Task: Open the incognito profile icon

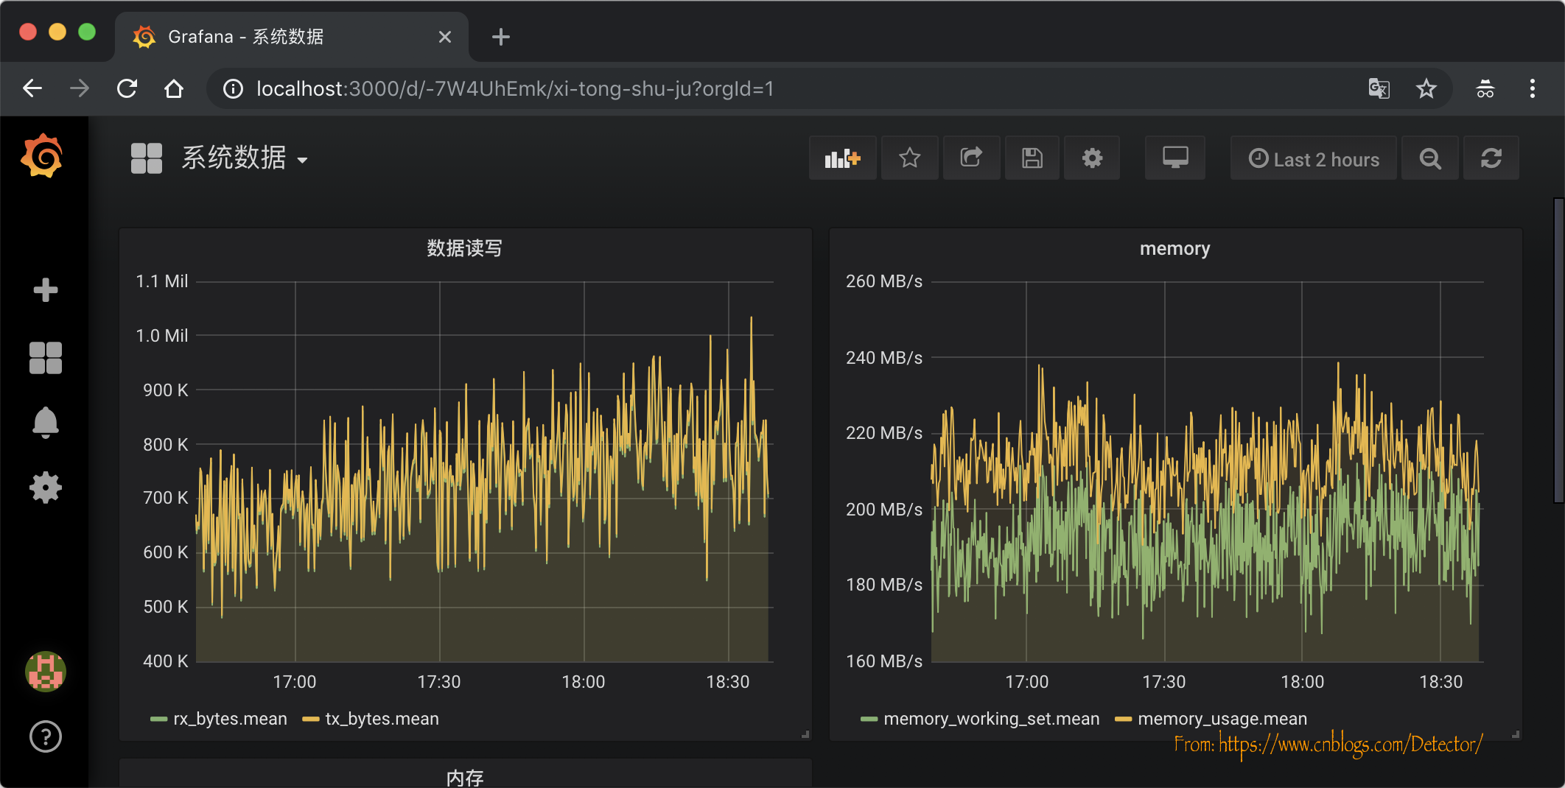Action: (x=1485, y=89)
